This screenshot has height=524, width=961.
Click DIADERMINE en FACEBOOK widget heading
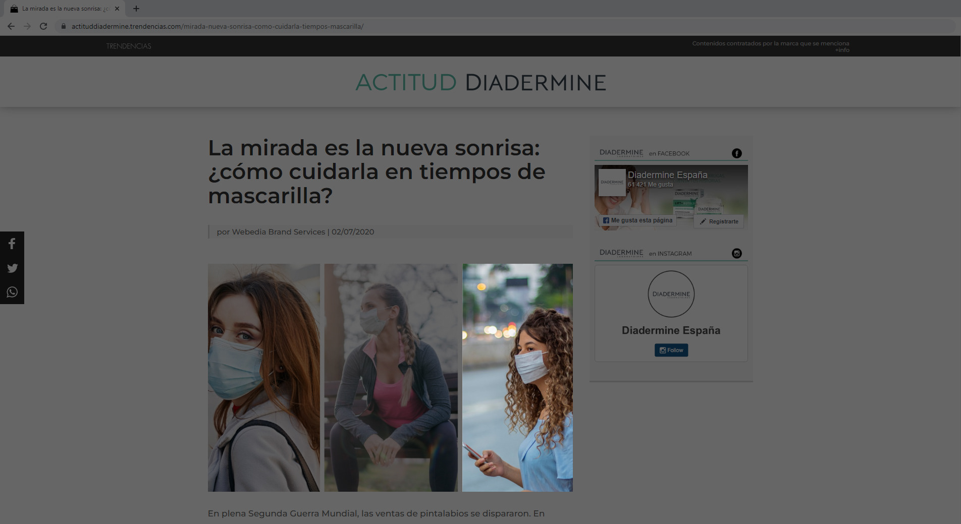(645, 153)
